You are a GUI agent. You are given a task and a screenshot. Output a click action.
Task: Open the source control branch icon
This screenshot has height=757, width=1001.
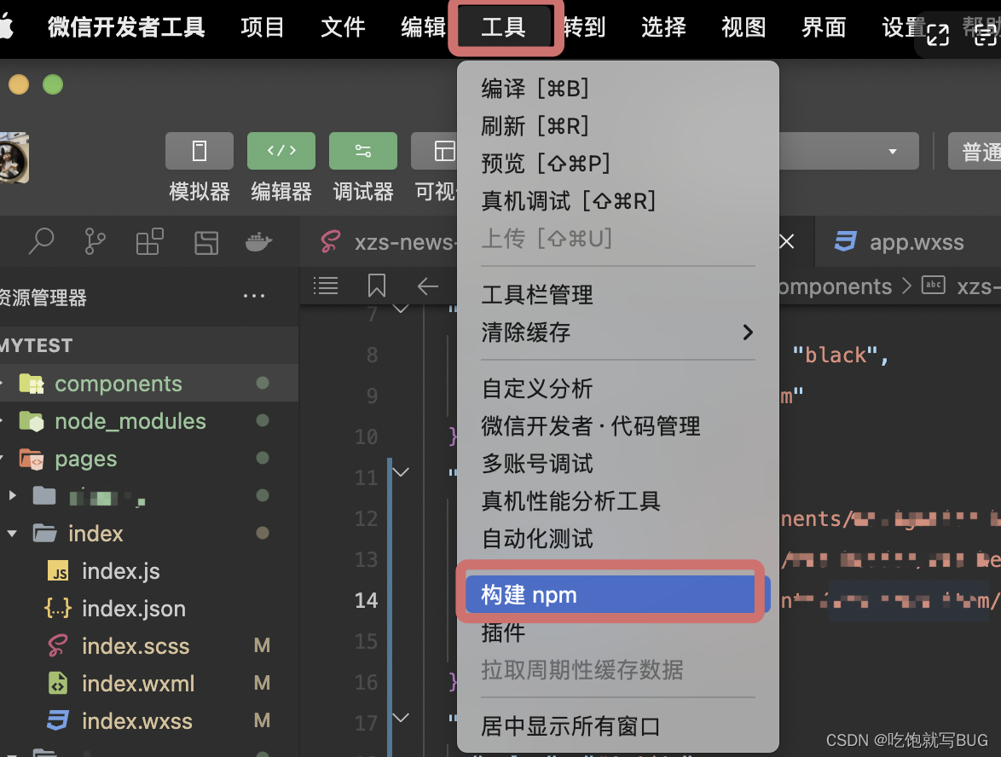click(x=95, y=242)
